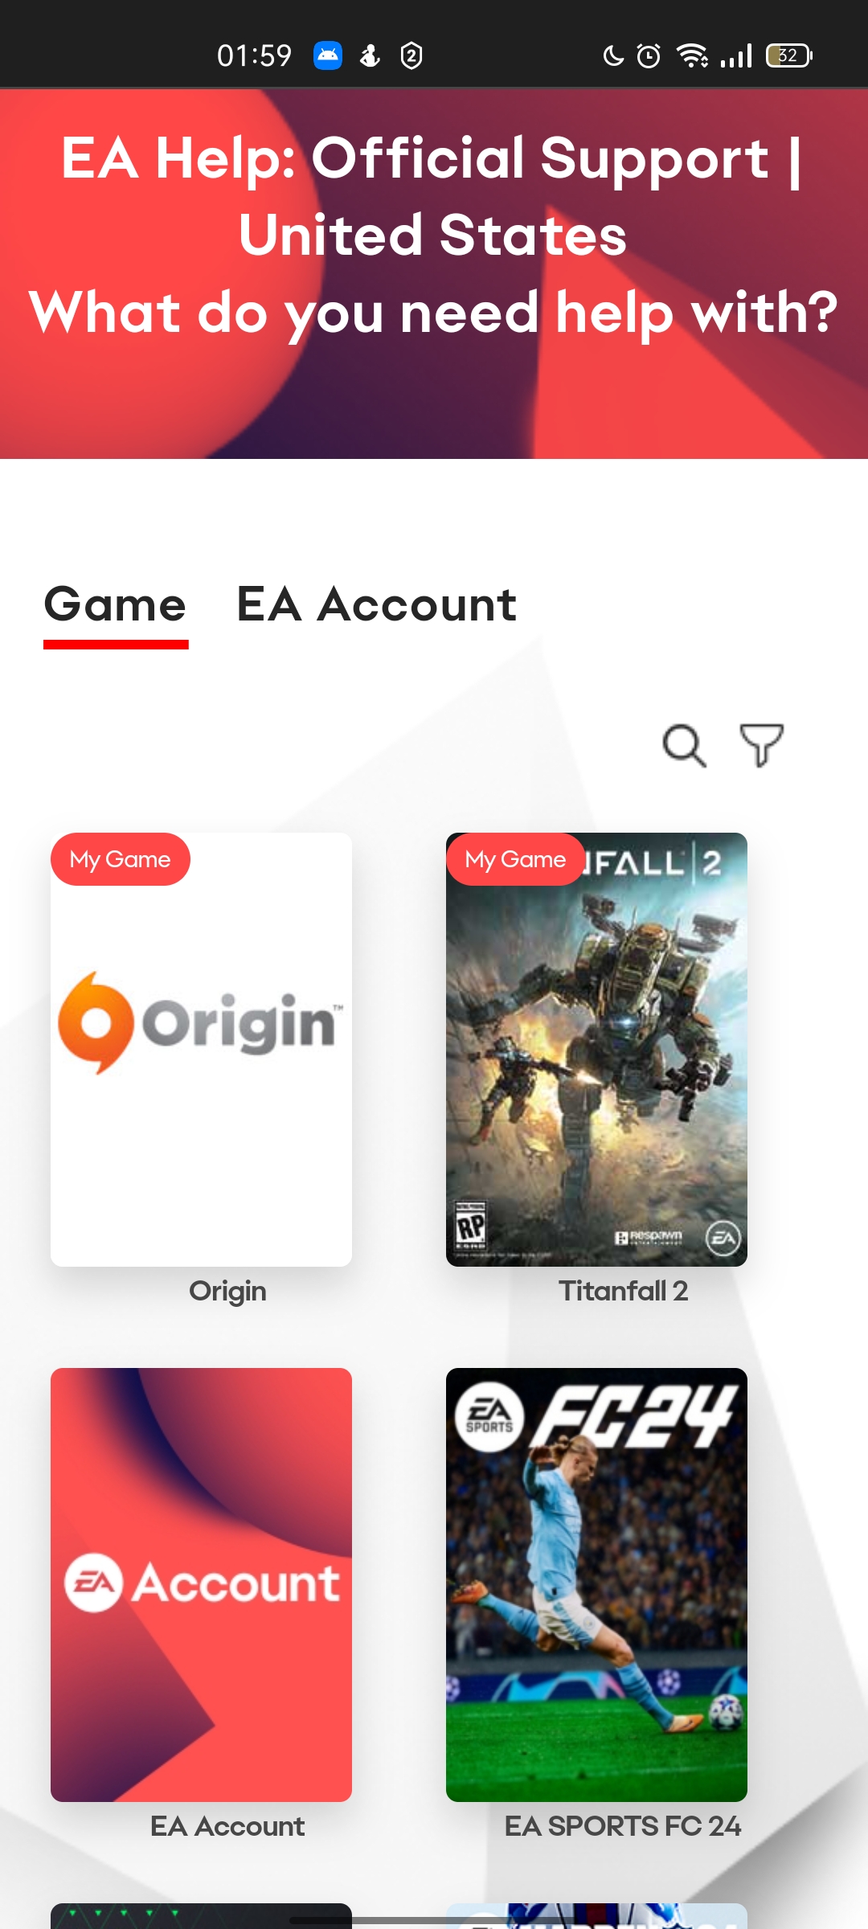Tap the moon do-not-disturb icon

(x=613, y=55)
